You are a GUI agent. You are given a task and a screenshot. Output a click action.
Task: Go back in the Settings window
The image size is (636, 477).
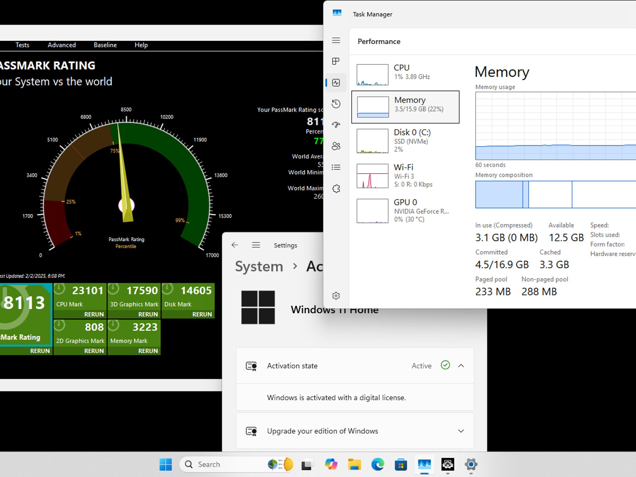click(235, 245)
